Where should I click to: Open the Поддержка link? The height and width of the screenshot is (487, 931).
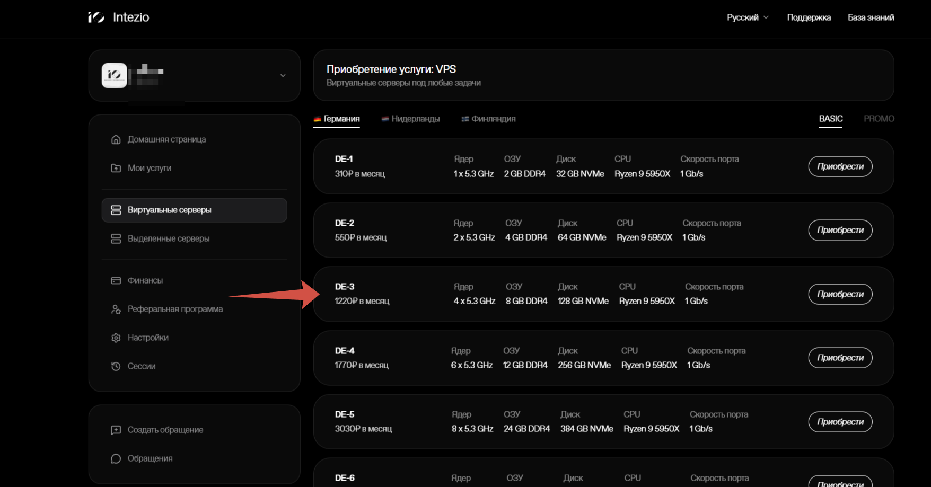click(809, 17)
